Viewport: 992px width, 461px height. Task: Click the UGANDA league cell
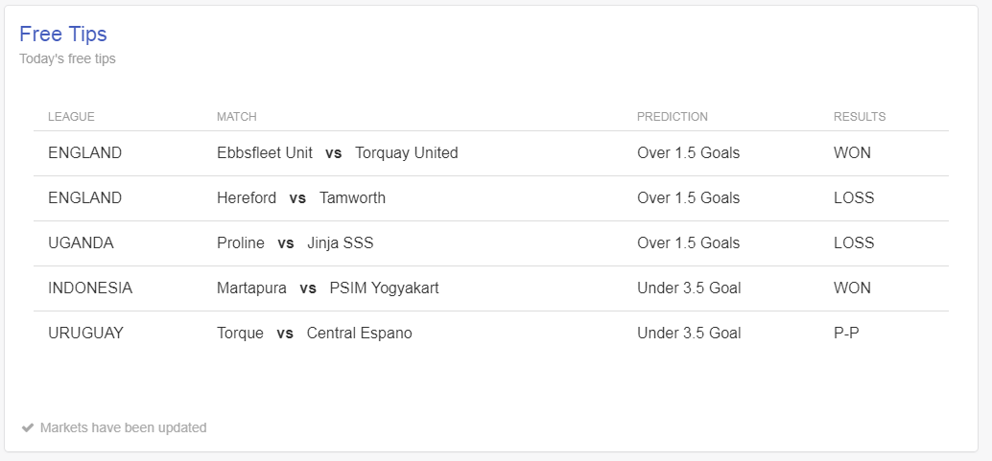(81, 242)
